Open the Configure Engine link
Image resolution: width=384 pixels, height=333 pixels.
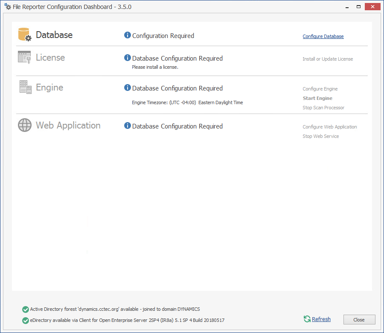(x=320, y=89)
